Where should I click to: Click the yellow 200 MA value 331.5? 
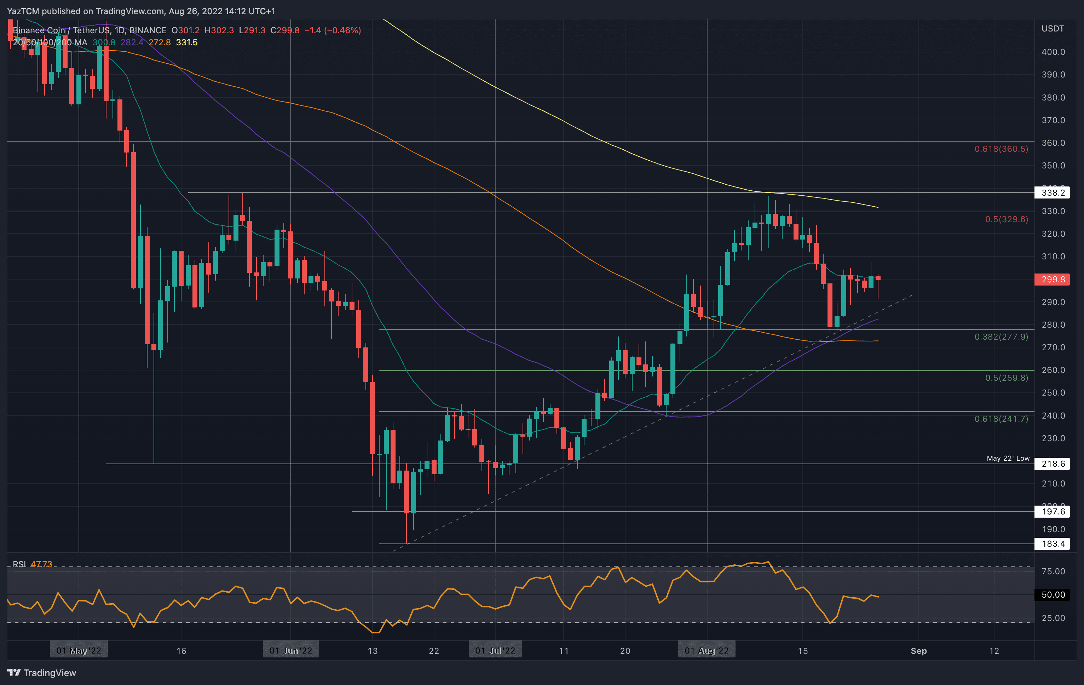(x=186, y=42)
